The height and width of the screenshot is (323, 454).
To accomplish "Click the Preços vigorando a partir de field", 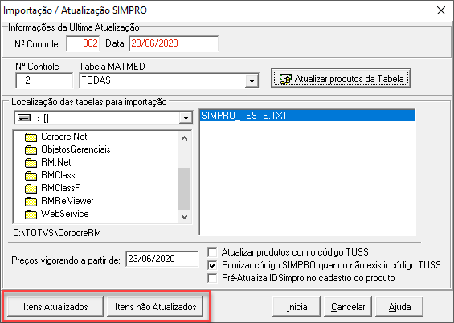I will tap(162, 259).
